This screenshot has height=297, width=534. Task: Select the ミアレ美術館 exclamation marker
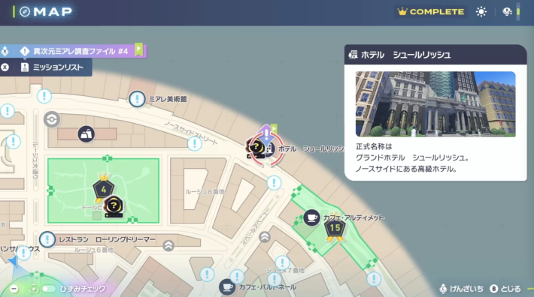(137, 99)
